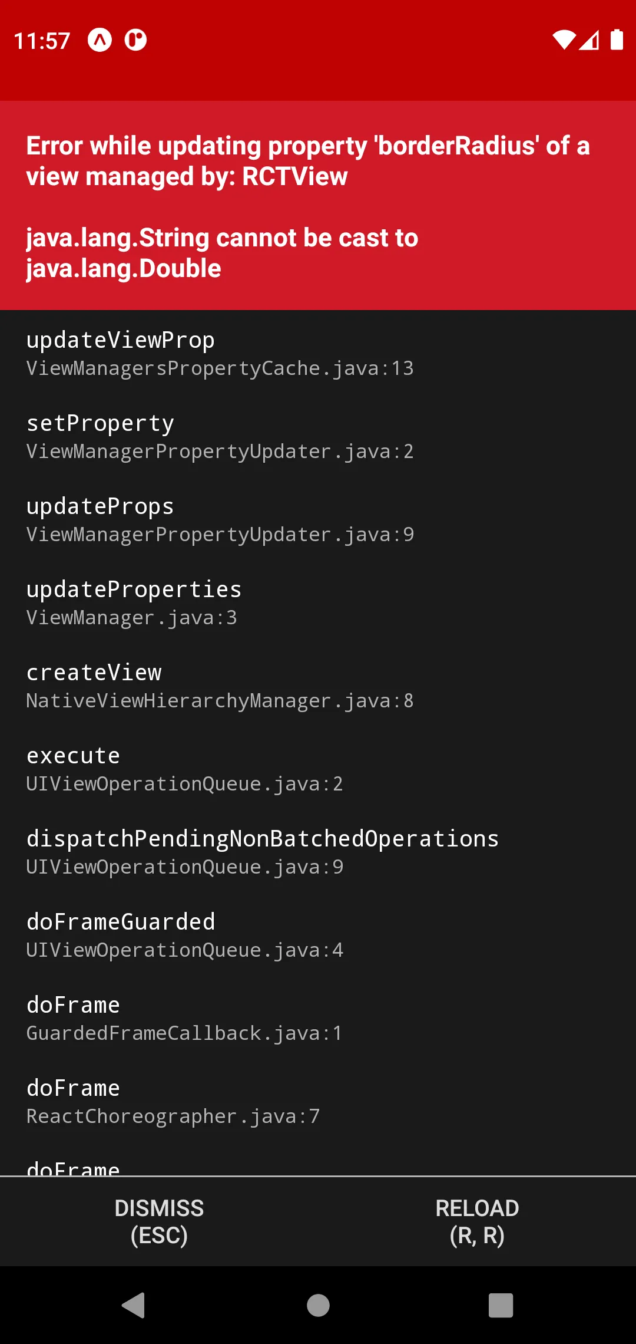Tap the Android back navigation icon
636x1344 pixels.
point(134,1305)
